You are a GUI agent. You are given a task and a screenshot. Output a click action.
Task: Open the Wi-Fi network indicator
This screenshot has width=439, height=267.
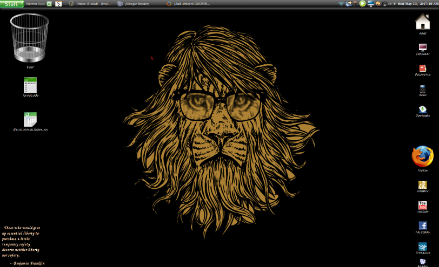(x=341, y=4)
